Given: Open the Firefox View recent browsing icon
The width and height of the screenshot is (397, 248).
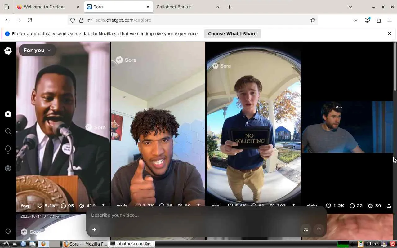Looking at the screenshot, I should (x=6, y=7).
